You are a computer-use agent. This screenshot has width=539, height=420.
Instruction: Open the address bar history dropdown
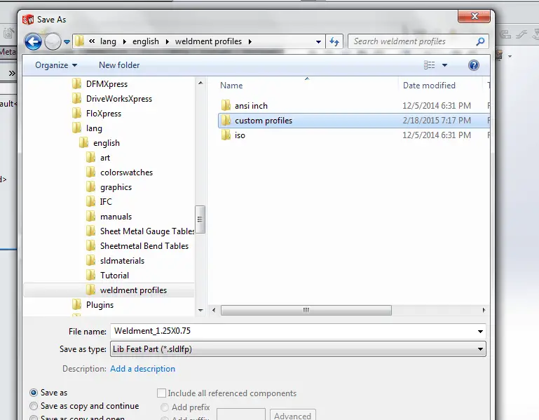(318, 41)
